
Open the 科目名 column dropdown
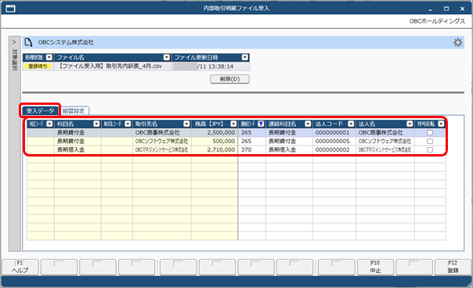point(96,124)
